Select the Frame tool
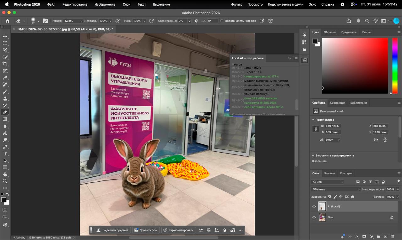This screenshot has width=402, height=240. pyautogui.click(x=5, y=71)
